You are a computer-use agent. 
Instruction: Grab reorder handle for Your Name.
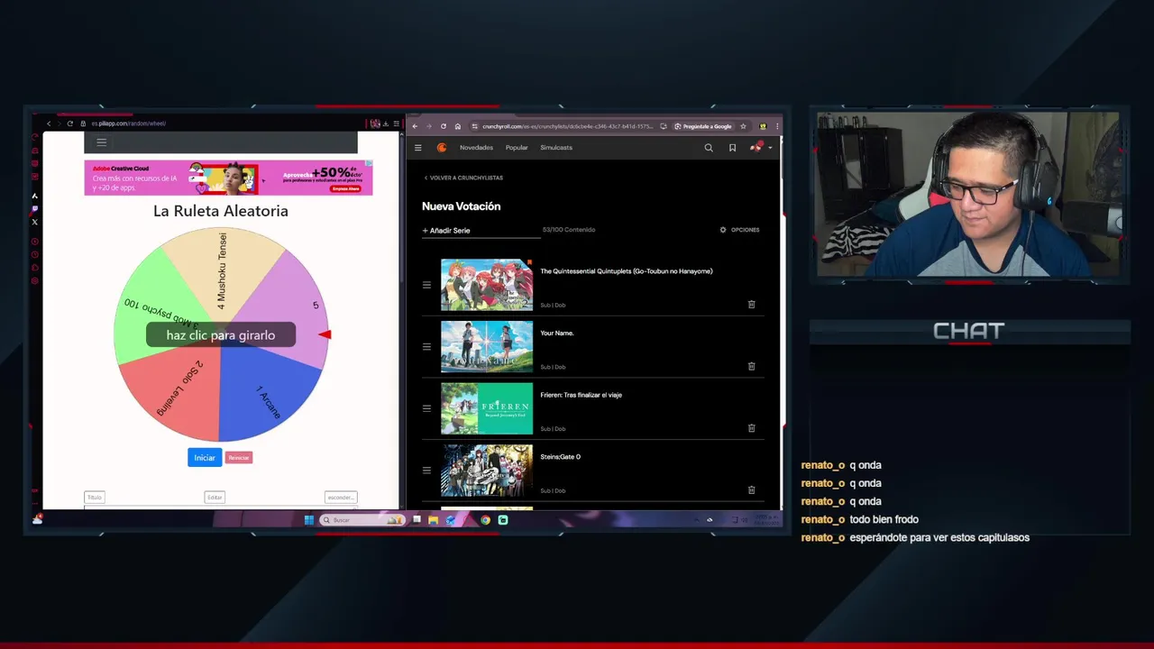426,347
